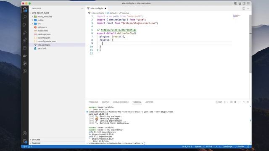Switch to the Debug Console tab
269x151 pixels.
tap(121, 102)
